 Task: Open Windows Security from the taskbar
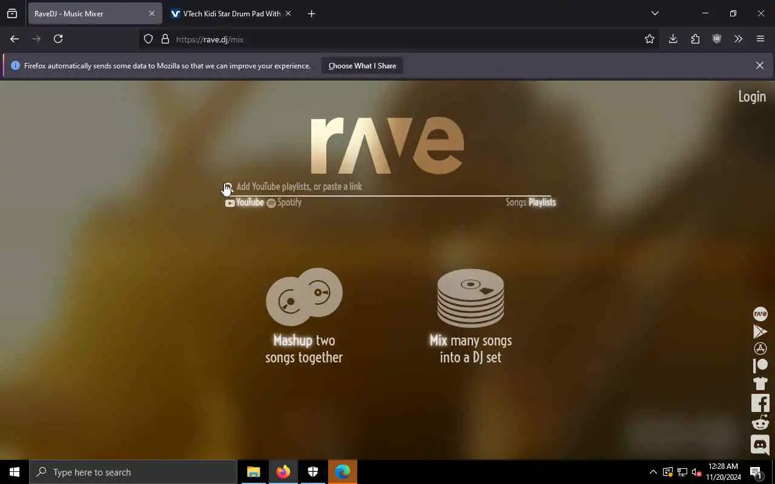tap(313, 472)
